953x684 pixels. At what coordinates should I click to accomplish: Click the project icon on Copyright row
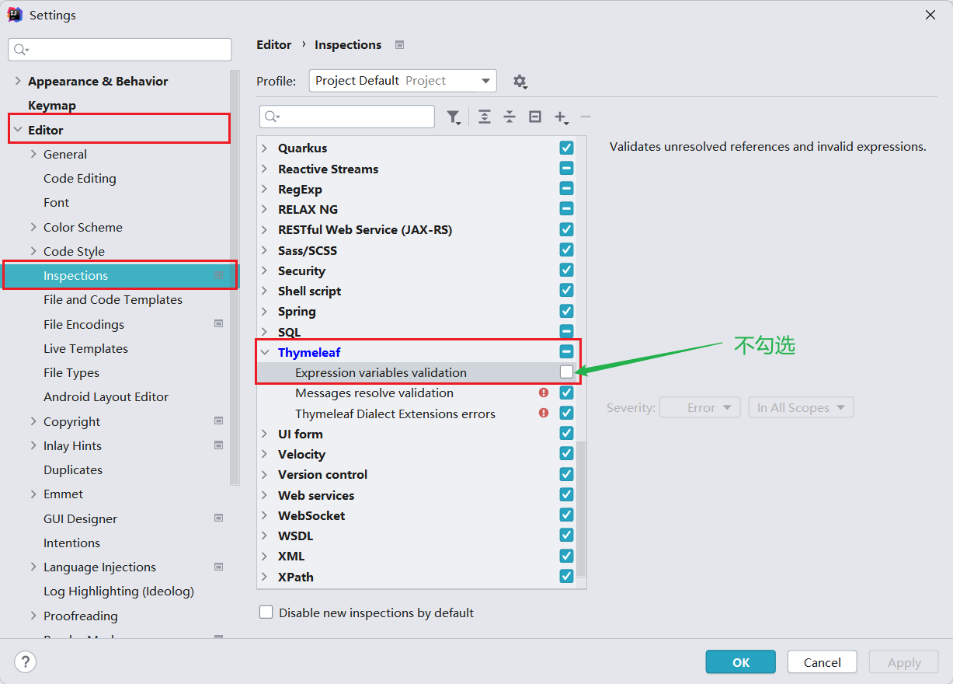pyautogui.click(x=219, y=421)
